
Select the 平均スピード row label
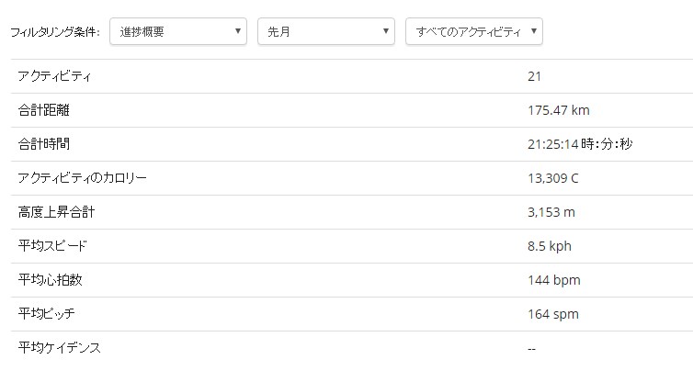click(x=52, y=246)
